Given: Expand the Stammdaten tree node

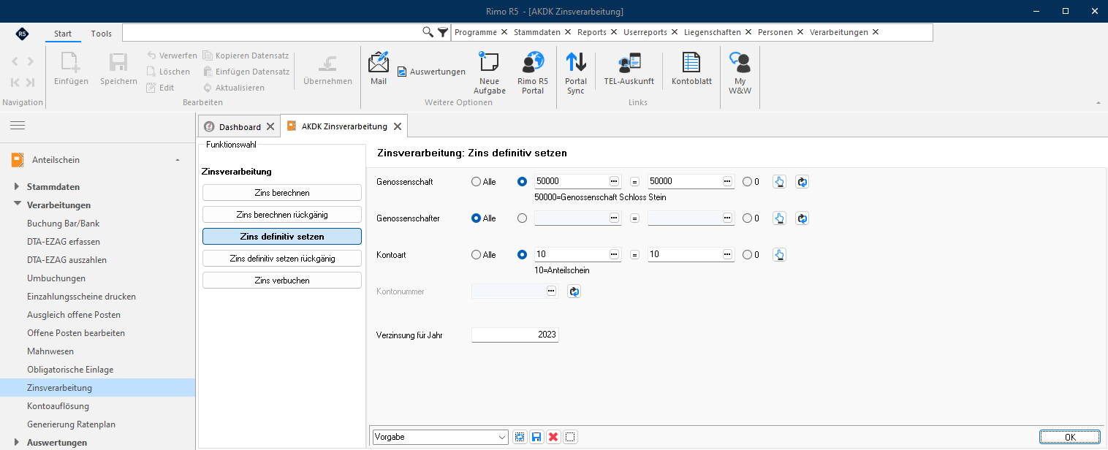Looking at the screenshot, I should 18,187.
